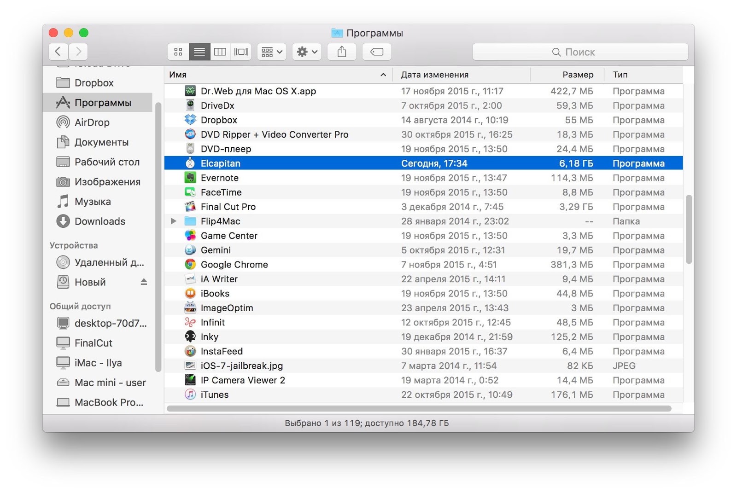Click the back navigation arrow
This screenshot has width=737, height=493.
tap(58, 52)
